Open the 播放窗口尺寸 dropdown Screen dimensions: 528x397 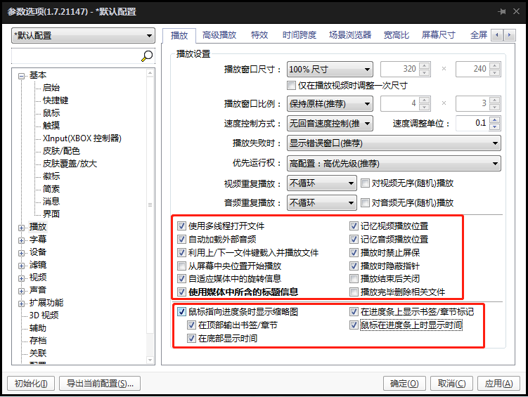coord(329,70)
